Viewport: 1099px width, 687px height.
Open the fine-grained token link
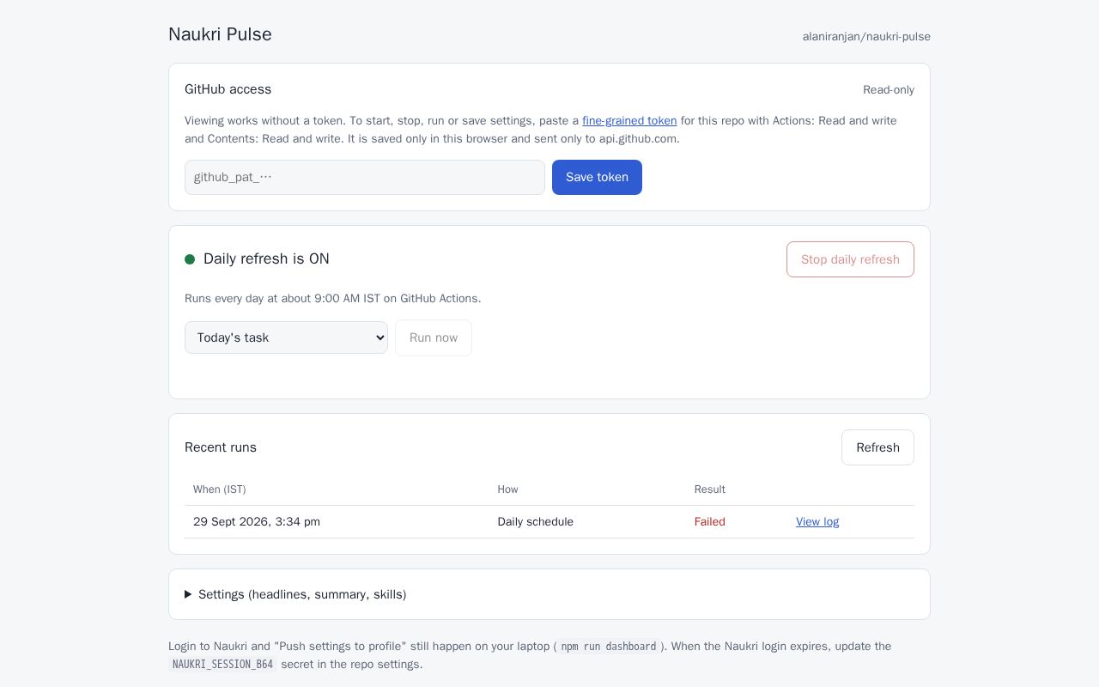(x=629, y=120)
